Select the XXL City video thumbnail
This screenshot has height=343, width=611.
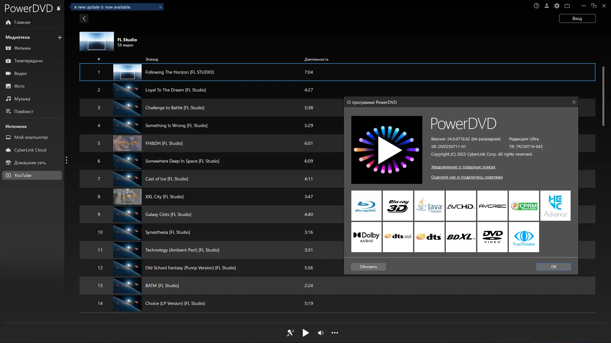click(127, 197)
